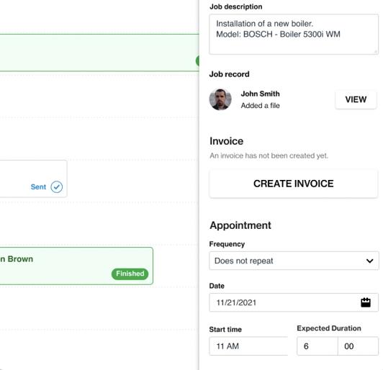Open the calendar picker icon in Date field
The height and width of the screenshot is (370, 383).
click(366, 302)
